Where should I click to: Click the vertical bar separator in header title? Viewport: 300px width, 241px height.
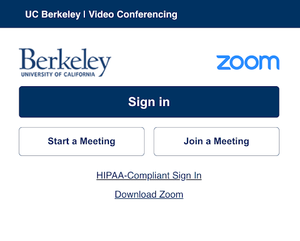[84, 15]
